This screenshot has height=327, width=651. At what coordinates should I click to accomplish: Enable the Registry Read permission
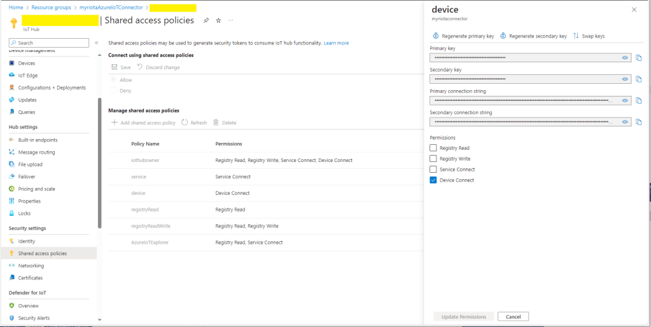click(x=433, y=148)
